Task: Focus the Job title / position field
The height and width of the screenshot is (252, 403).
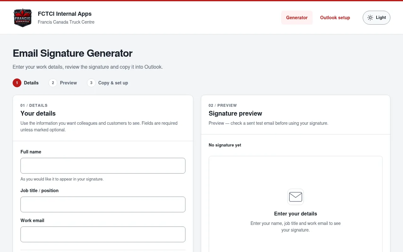Action: 103,204
